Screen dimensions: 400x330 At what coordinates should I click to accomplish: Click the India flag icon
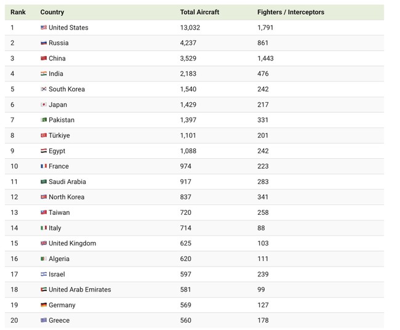tap(44, 74)
